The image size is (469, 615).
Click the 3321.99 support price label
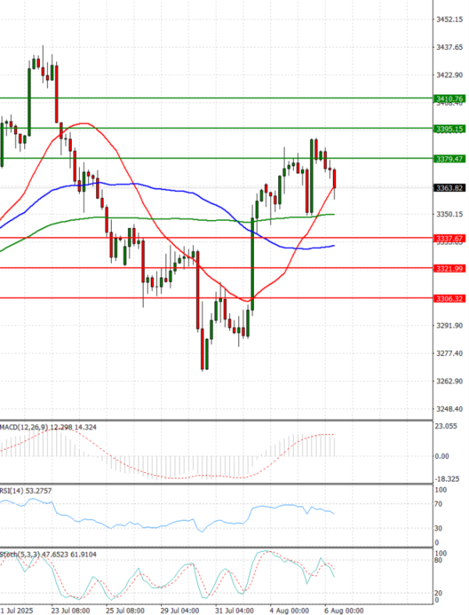pos(449,268)
